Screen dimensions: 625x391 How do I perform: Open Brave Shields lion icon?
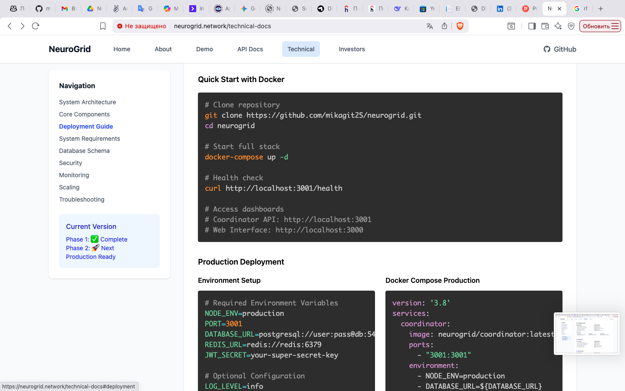pos(460,26)
